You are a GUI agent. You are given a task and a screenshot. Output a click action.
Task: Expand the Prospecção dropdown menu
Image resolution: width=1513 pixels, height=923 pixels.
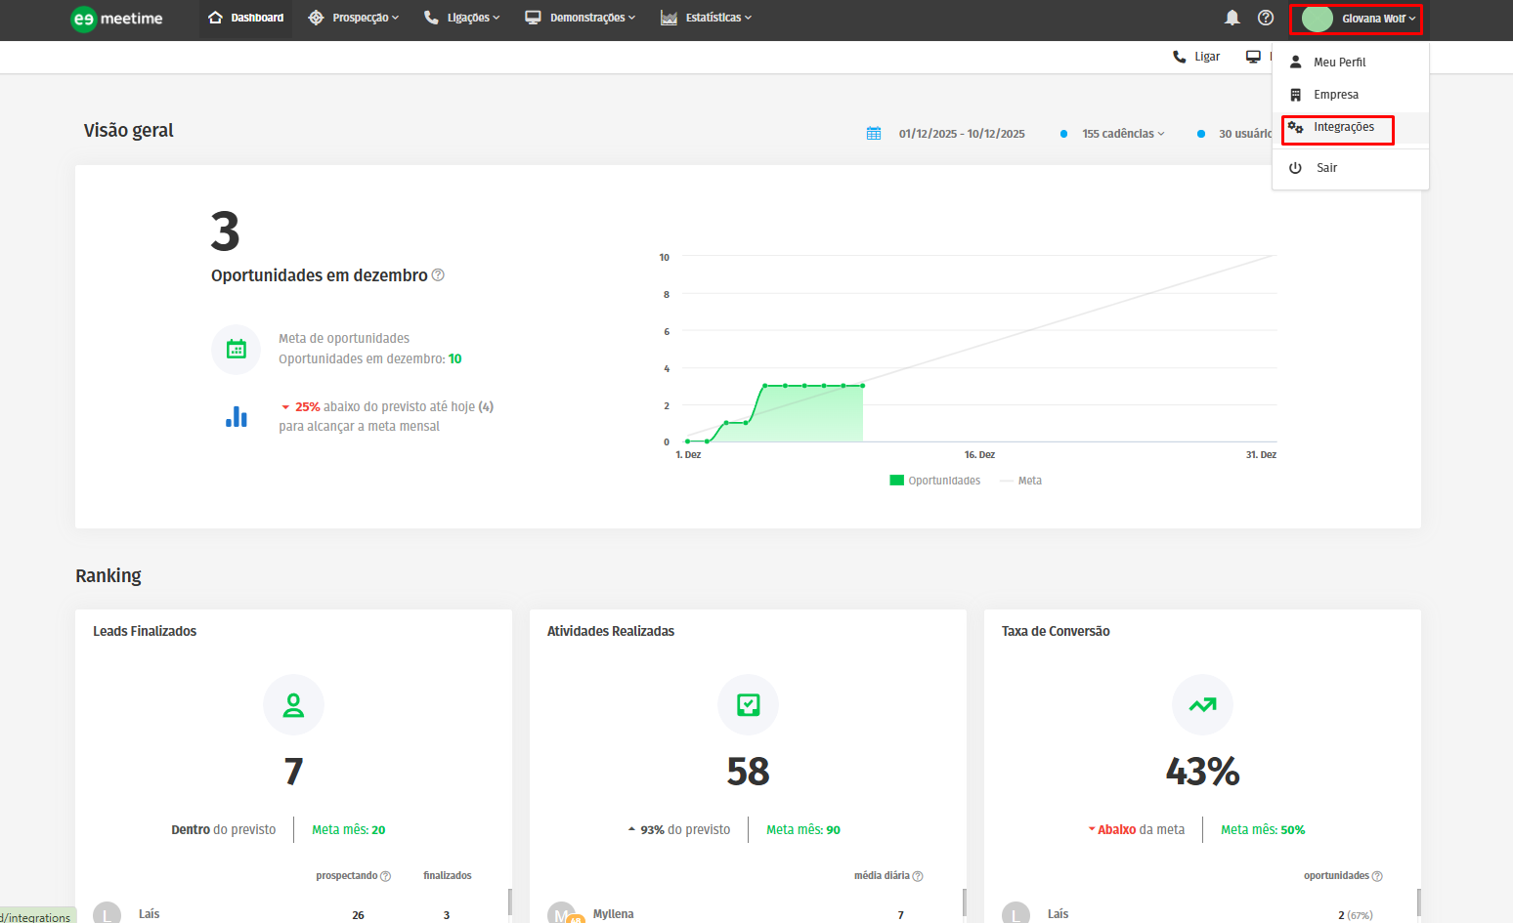click(x=354, y=18)
